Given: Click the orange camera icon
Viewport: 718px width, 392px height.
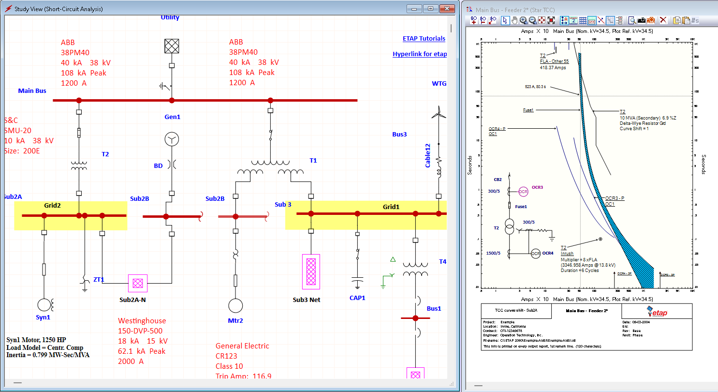Looking at the screenshot, I should [x=651, y=20].
